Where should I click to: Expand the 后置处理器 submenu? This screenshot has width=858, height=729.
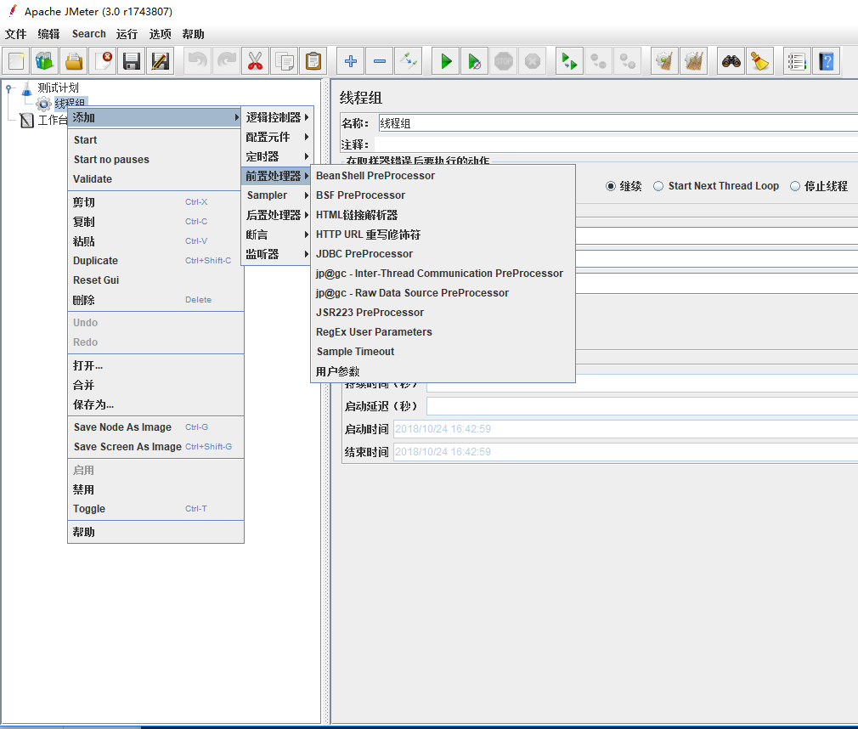(277, 215)
